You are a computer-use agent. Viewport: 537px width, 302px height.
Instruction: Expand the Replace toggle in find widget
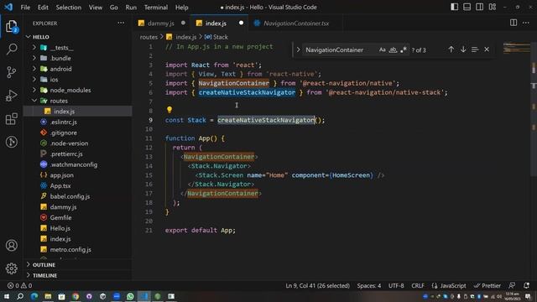point(298,49)
